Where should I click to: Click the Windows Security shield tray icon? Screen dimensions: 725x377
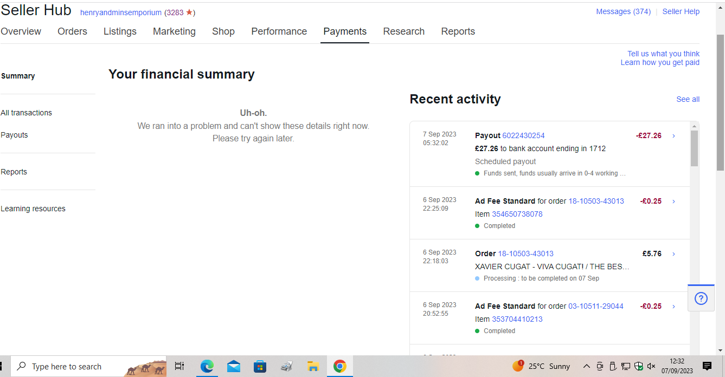pyautogui.click(x=639, y=366)
